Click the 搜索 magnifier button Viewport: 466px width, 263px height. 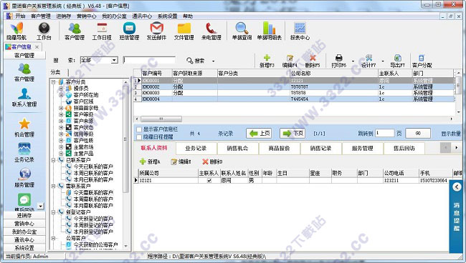[x=195, y=61]
